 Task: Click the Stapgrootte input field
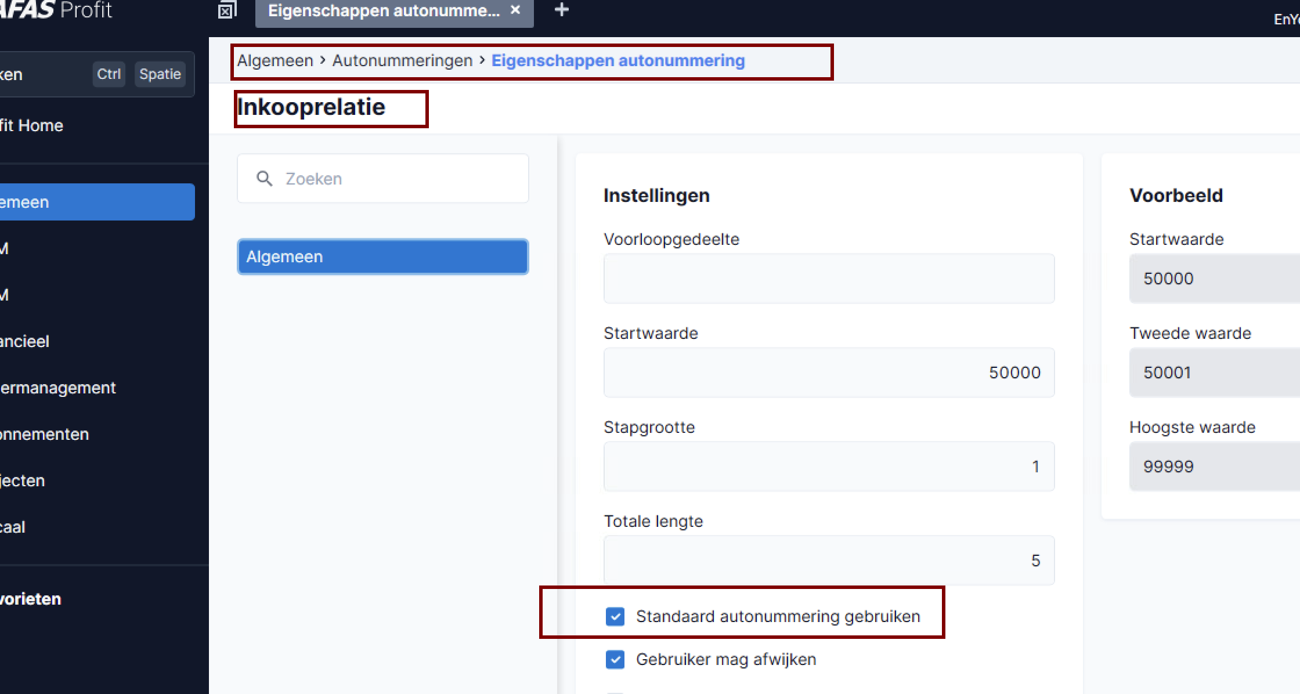[x=829, y=467]
